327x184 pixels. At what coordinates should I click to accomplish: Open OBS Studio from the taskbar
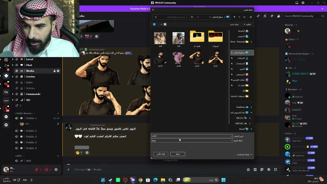point(125,180)
